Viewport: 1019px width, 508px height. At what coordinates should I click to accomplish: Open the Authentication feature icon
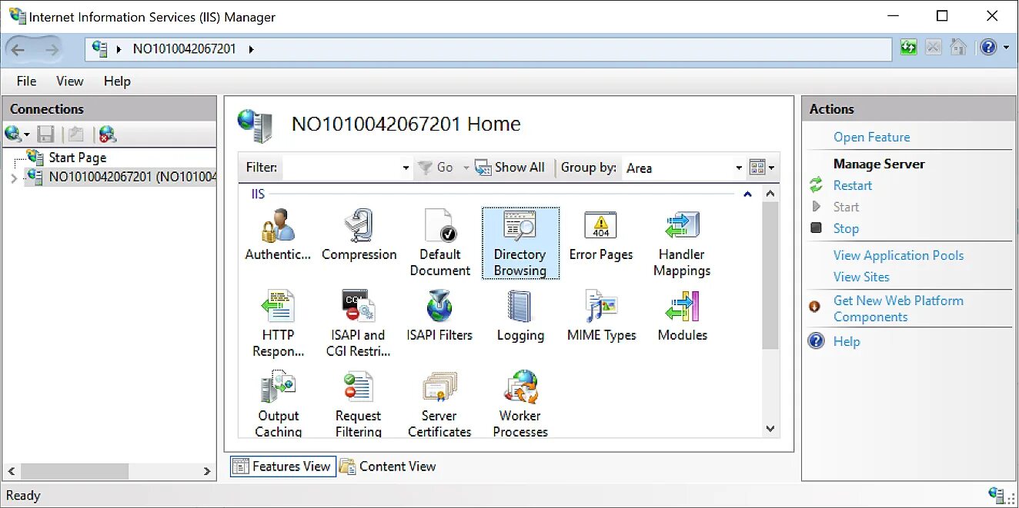click(x=278, y=235)
